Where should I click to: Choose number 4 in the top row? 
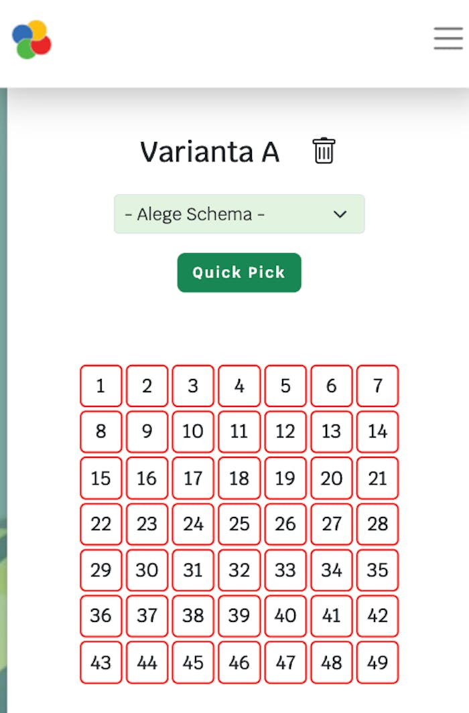239,386
